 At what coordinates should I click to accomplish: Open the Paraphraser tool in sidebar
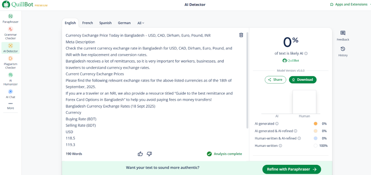tap(11, 19)
